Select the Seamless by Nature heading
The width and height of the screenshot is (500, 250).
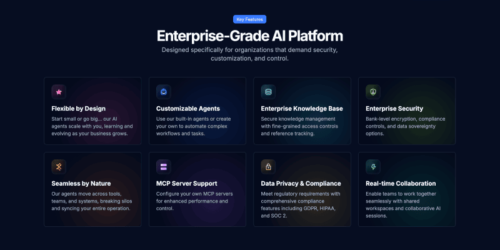(81, 183)
